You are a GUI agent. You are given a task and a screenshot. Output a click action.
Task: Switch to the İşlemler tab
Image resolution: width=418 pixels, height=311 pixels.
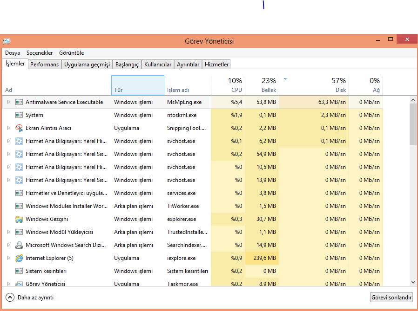15,64
